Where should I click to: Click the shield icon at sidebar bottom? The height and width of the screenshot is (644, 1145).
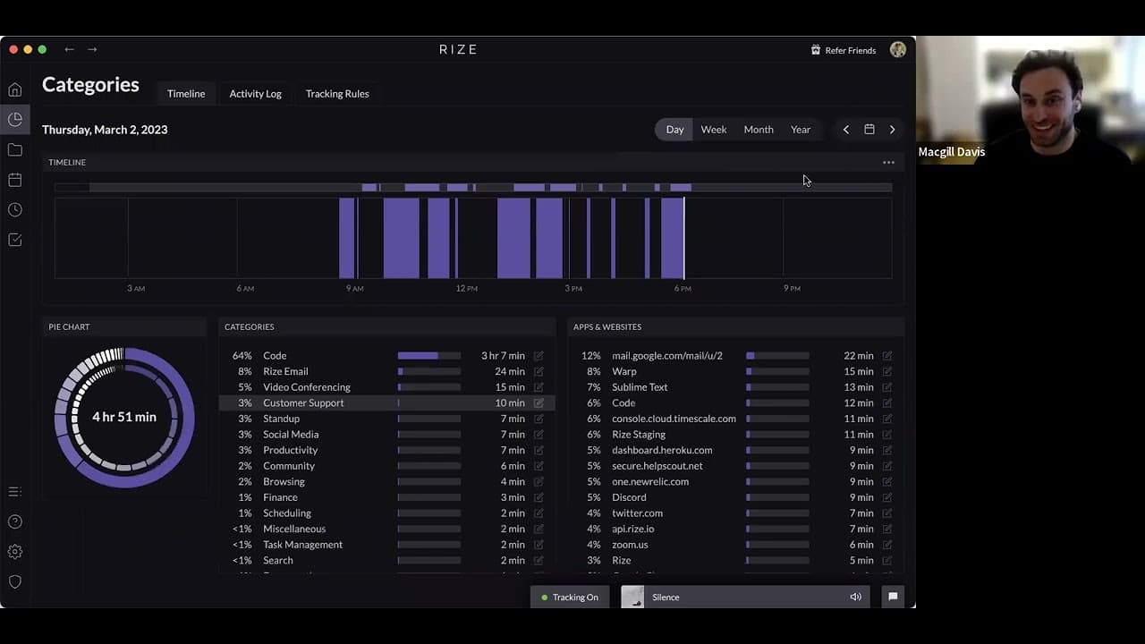click(15, 581)
